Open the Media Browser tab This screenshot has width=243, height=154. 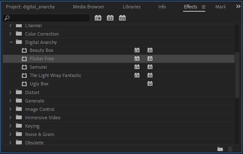tap(89, 7)
